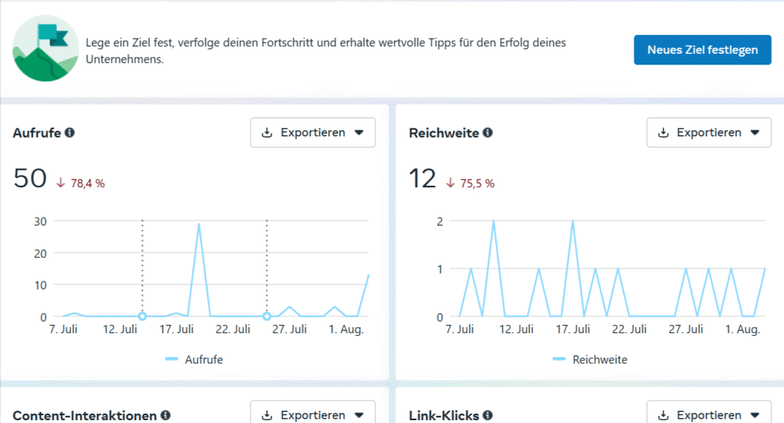Viewport: 784px width, 423px height.
Task: Click the Reichweite legend color swatch
Action: [559, 359]
